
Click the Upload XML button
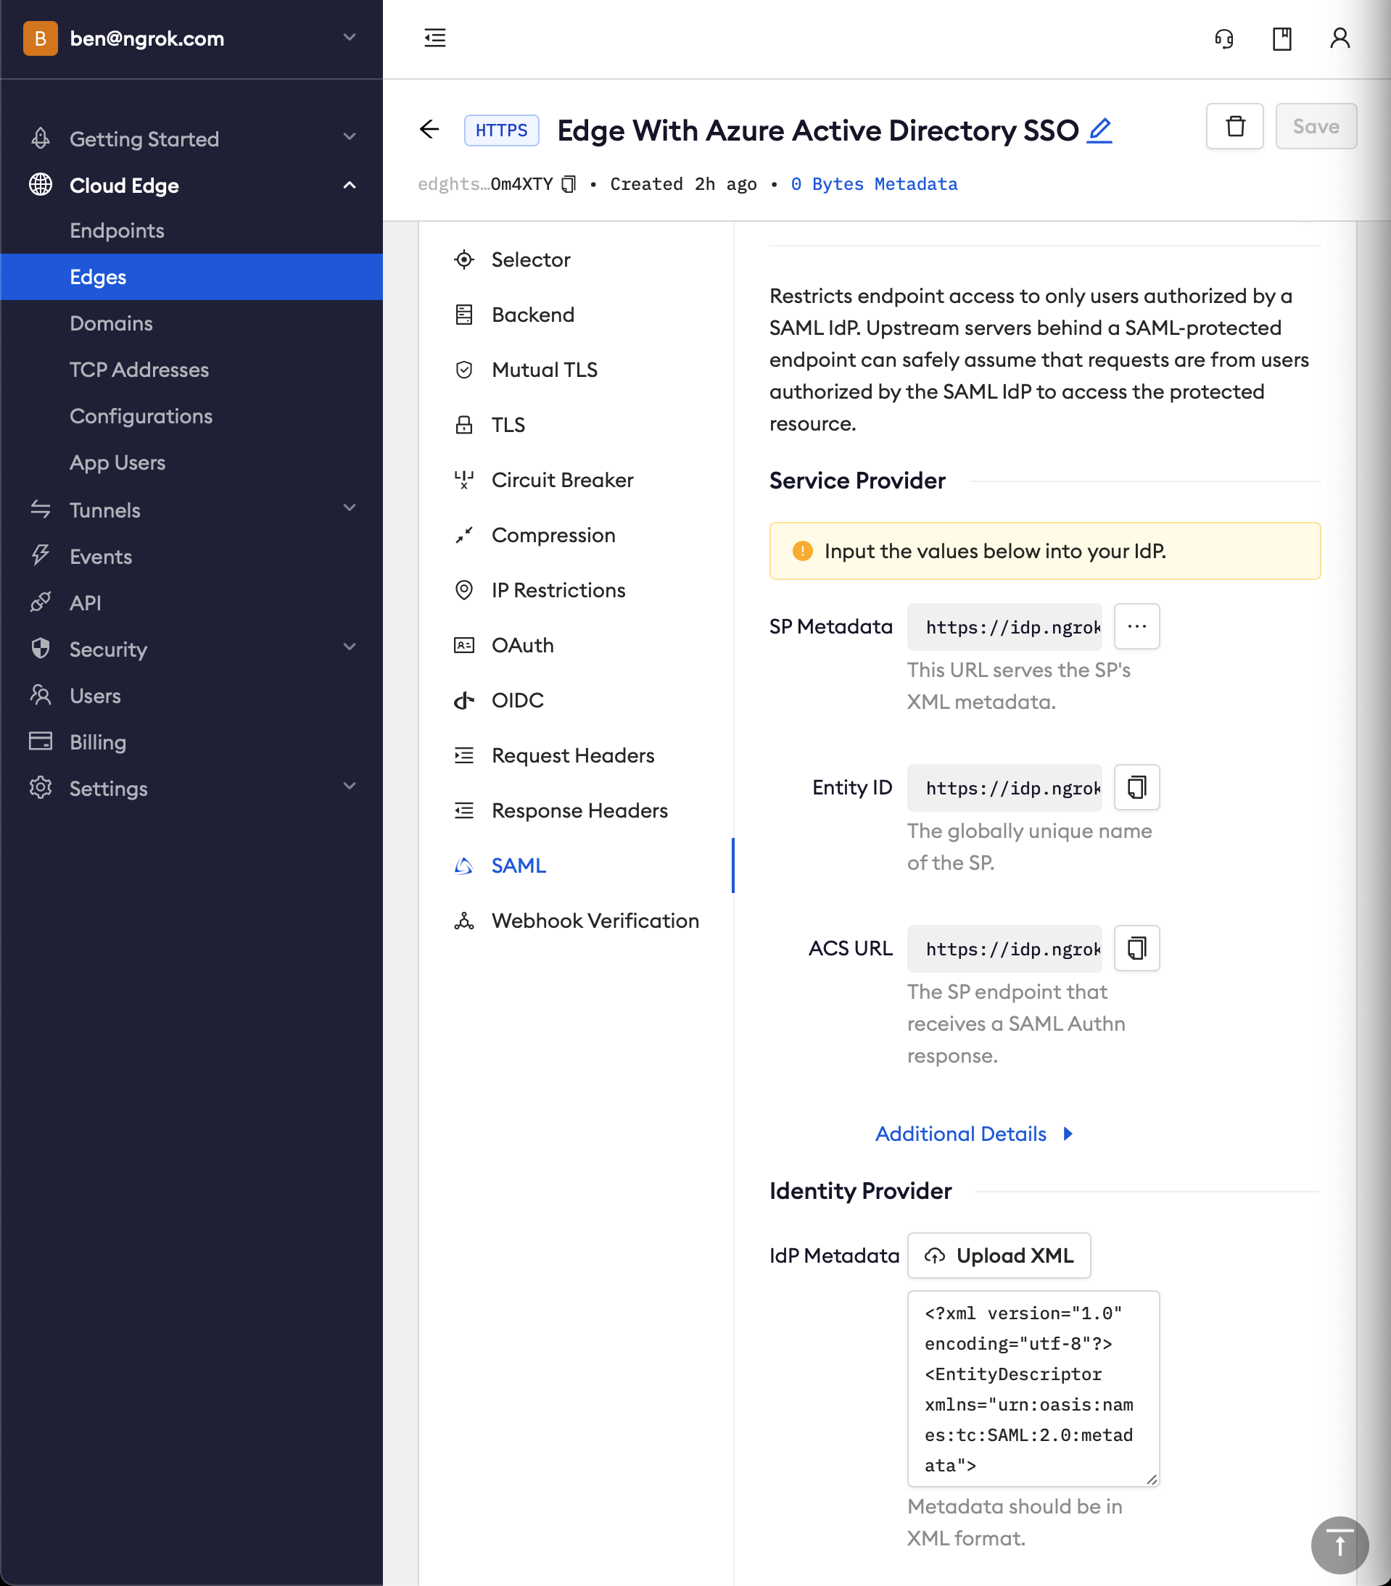pos(998,1255)
